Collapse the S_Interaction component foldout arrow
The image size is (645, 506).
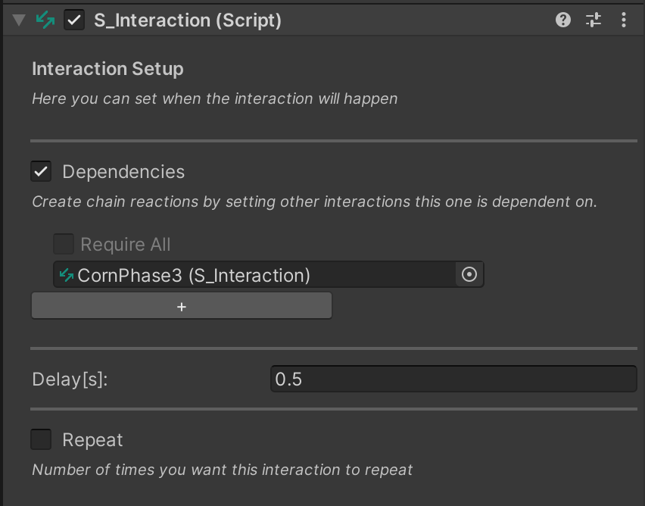19,20
